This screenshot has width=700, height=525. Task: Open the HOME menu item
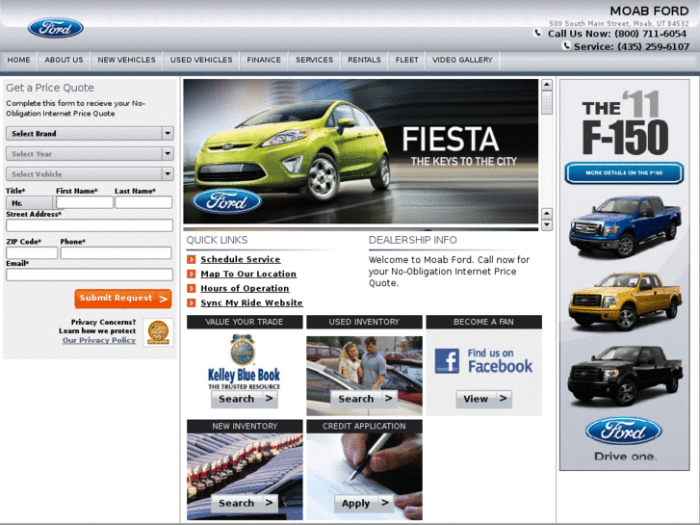point(18,60)
